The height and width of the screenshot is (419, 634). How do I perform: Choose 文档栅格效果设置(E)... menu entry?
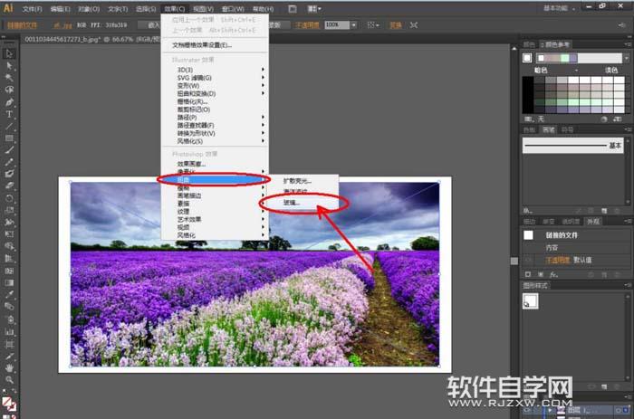click(215, 45)
